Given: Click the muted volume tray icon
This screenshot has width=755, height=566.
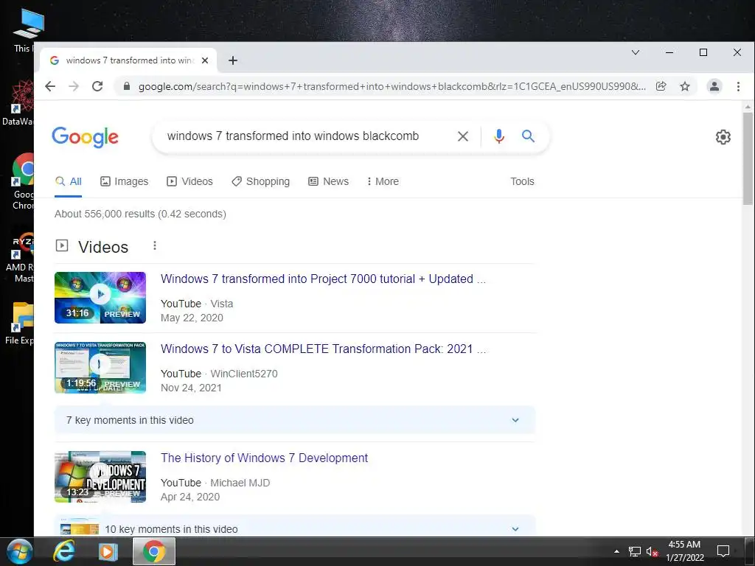Looking at the screenshot, I should point(652,551).
